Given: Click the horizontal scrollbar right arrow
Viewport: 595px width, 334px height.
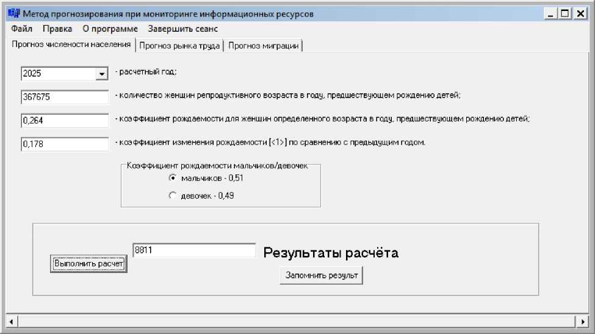Looking at the screenshot, I should 583,322.
